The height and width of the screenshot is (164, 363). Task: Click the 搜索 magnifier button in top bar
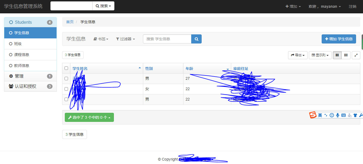103,6
